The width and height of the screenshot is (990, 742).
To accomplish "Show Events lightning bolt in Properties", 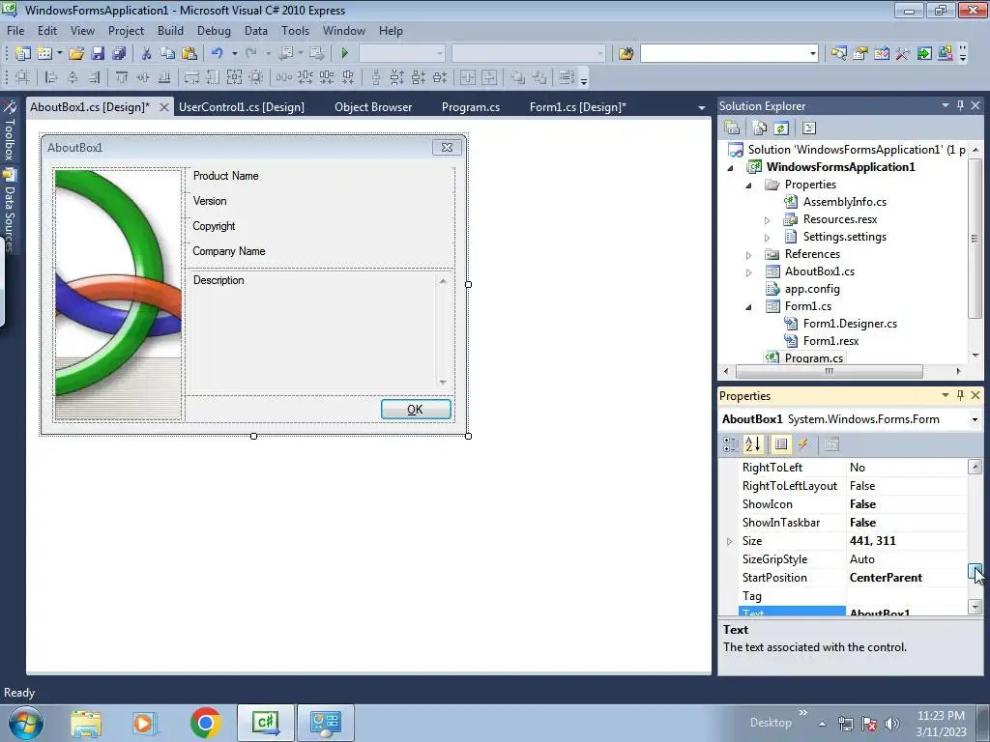I will [x=803, y=444].
